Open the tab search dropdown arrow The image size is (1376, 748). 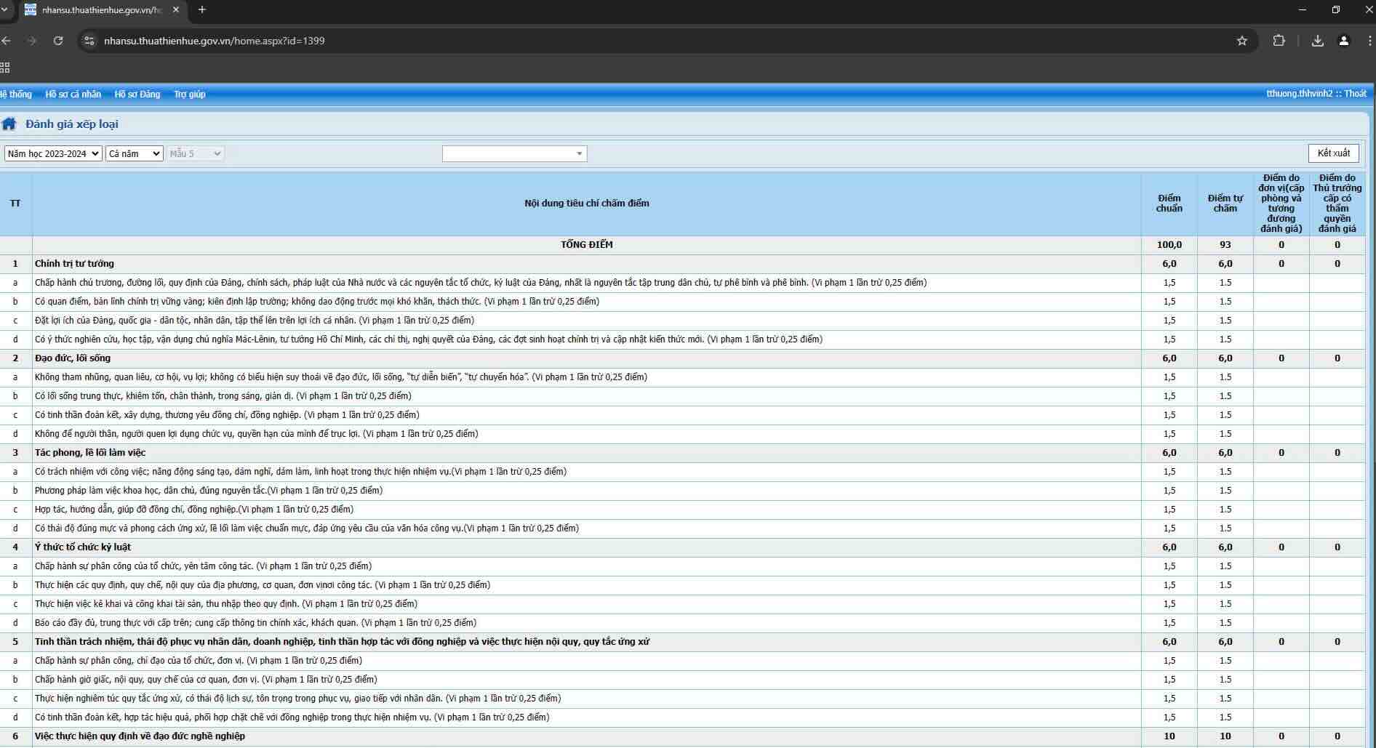[4, 9]
